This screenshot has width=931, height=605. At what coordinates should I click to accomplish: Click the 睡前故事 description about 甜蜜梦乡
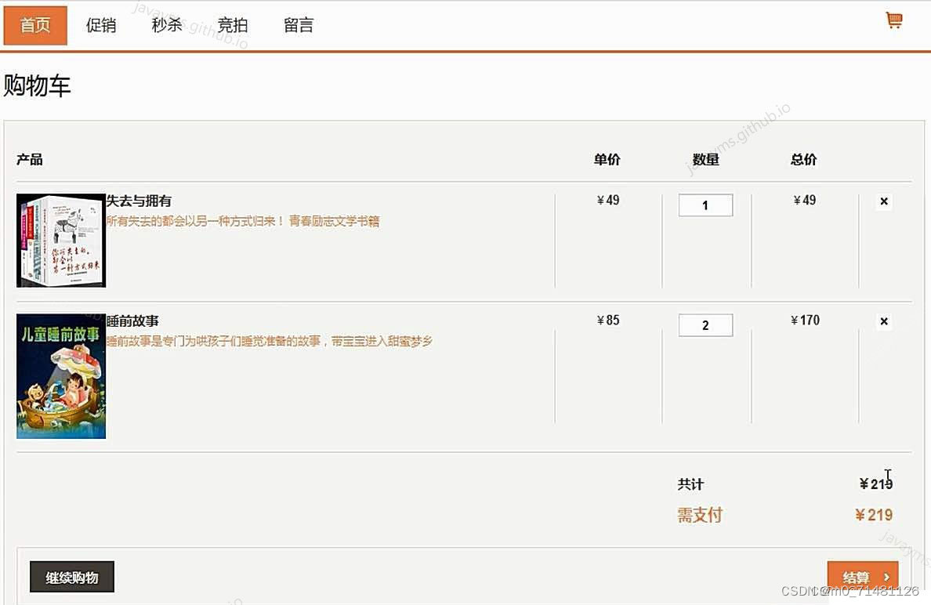(270, 342)
